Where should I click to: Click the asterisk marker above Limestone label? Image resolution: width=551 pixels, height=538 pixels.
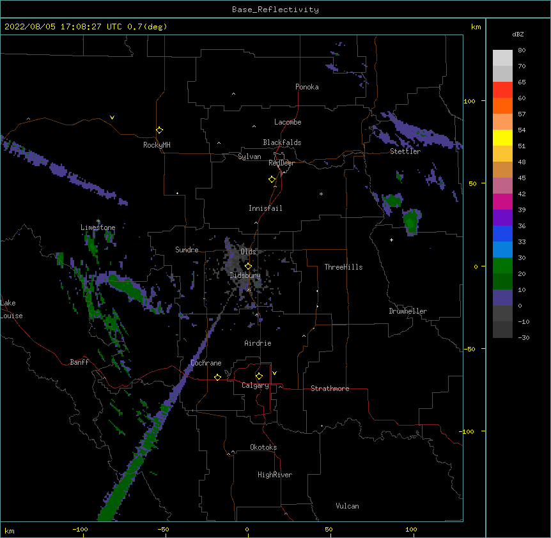point(98,221)
